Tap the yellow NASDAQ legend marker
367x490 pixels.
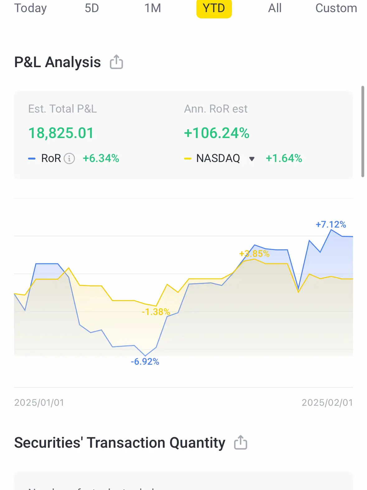point(188,159)
